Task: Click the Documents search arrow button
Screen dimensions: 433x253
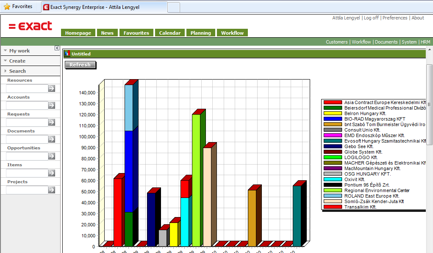Action: tap(52, 139)
